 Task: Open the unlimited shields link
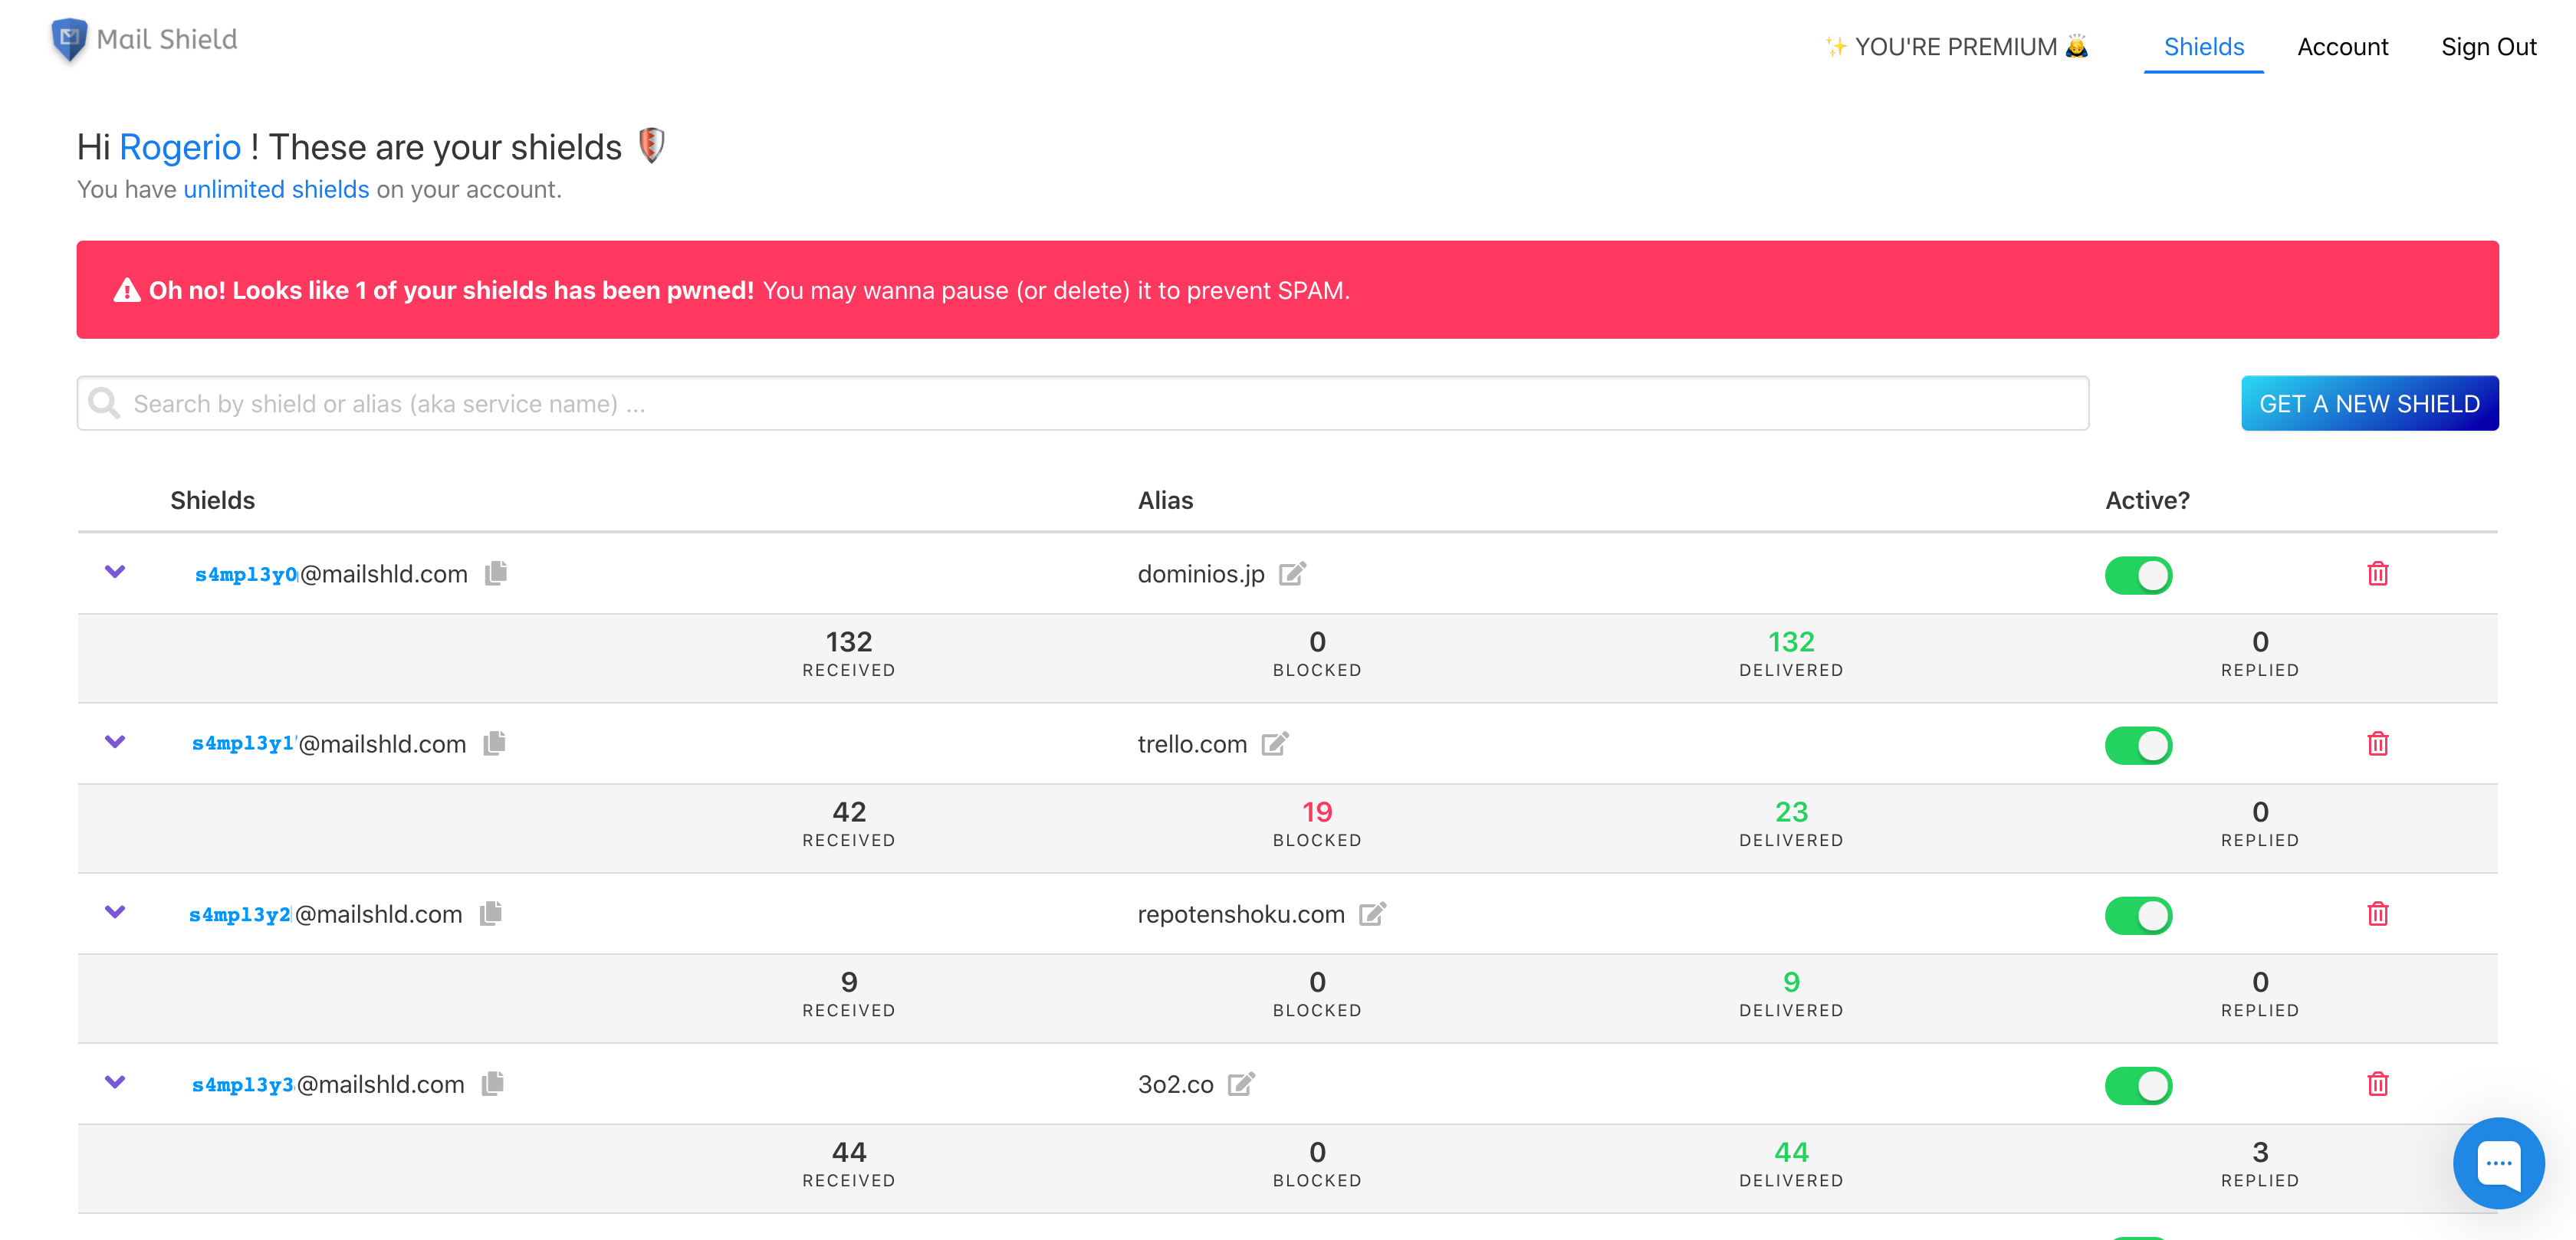[x=276, y=189]
